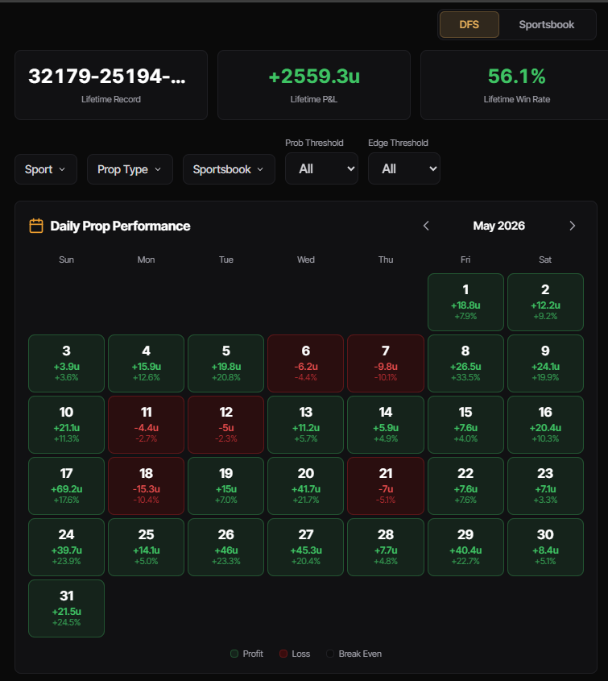Select May 2 with +12.2u
The height and width of the screenshot is (681, 608).
(545, 302)
